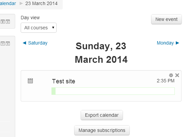Collapse the lower sidebar block with minus icon

pyautogui.click(x=3, y=44)
